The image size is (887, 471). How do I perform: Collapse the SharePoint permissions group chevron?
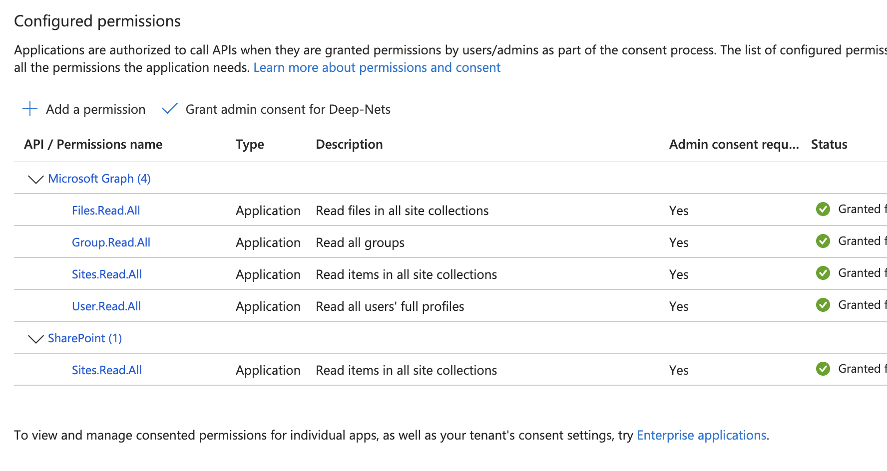pos(36,339)
